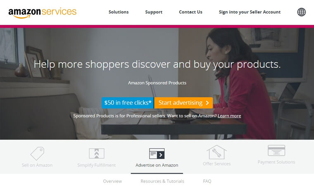Select the Offer Services wrench house icon
The image size is (314, 186).
coord(216,152)
